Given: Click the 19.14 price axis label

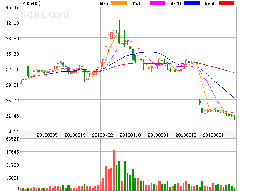Looking at the screenshot, I should tap(12, 132).
